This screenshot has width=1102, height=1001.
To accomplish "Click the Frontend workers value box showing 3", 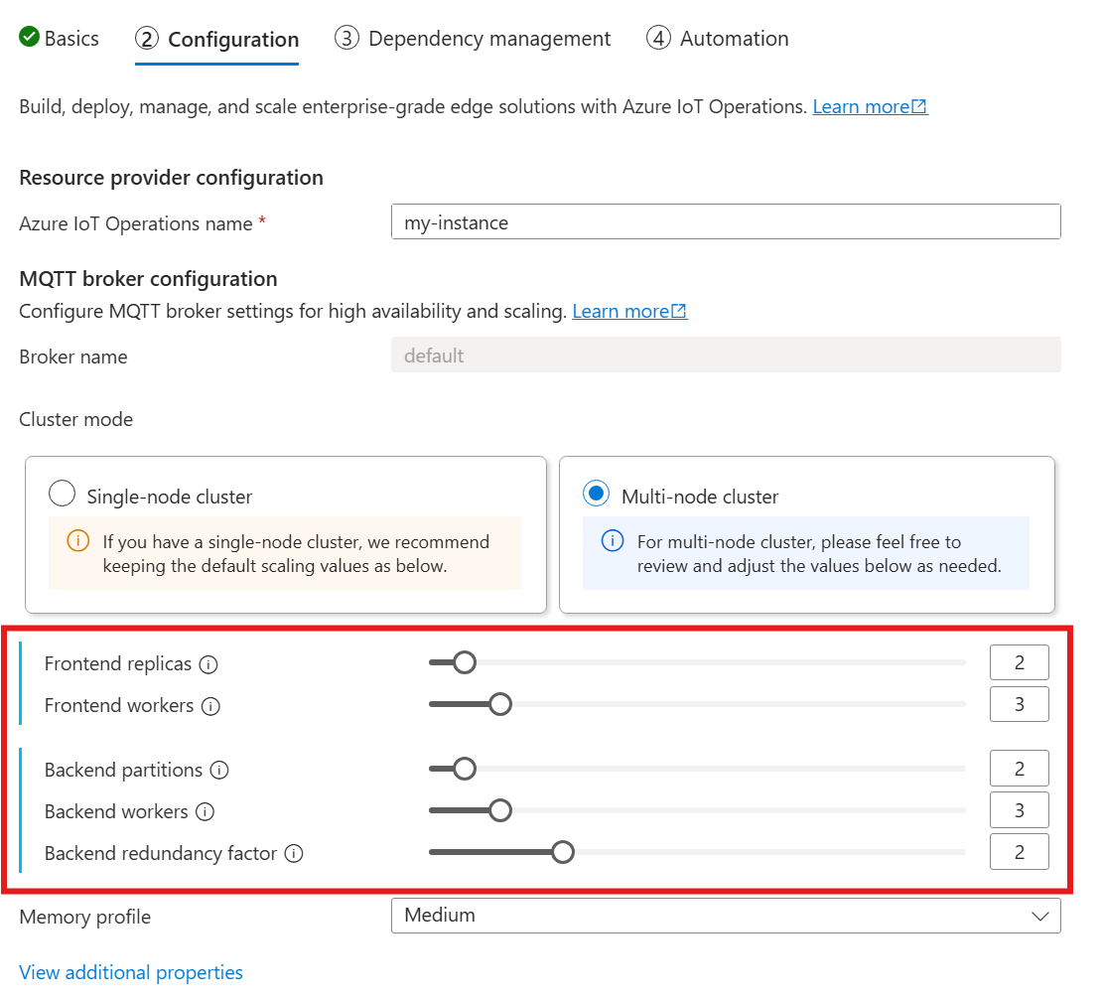I will pyautogui.click(x=1019, y=704).
